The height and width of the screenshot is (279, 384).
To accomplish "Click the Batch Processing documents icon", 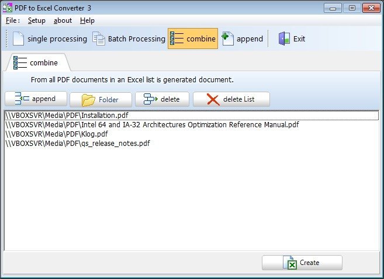I will [x=99, y=39].
